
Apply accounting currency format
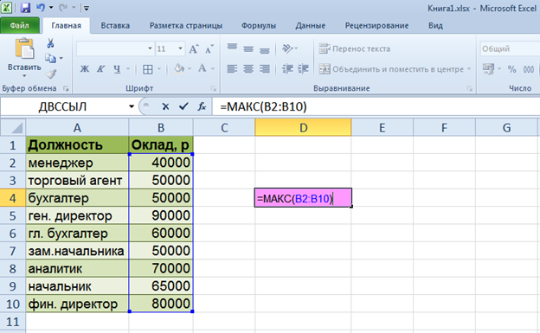pyautogui.click(x=488, y=69)
